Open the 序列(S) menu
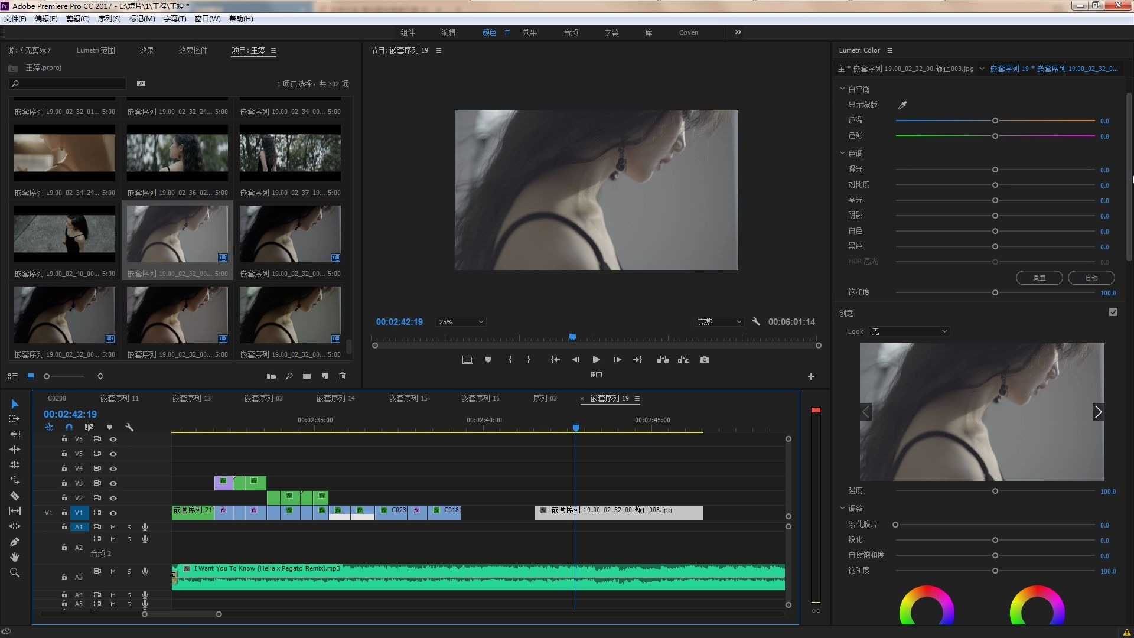The height and width of the screenshot is (638, 1134). pos(109,19)
